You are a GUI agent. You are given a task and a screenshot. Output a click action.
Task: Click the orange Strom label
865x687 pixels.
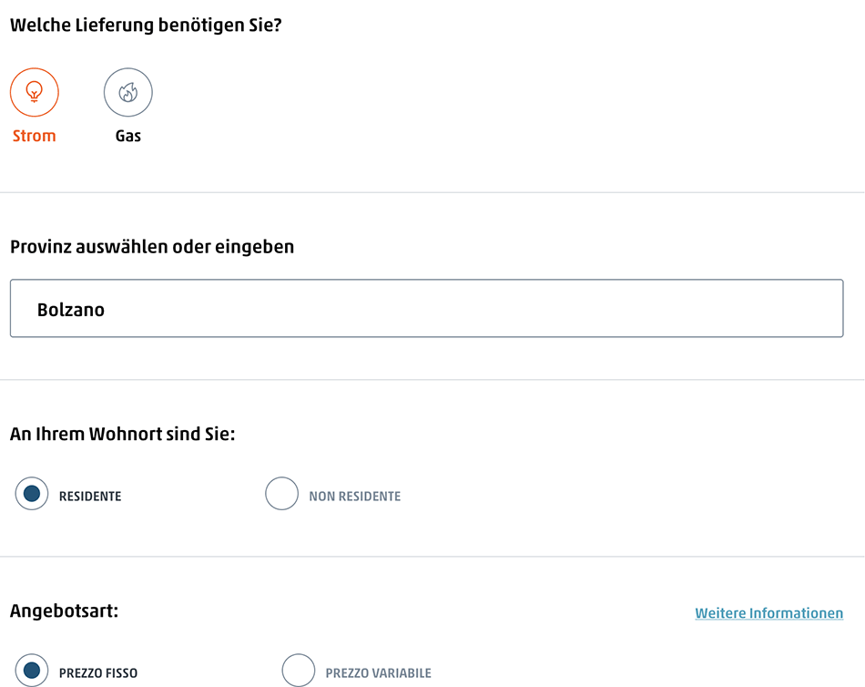click(35, 136)
